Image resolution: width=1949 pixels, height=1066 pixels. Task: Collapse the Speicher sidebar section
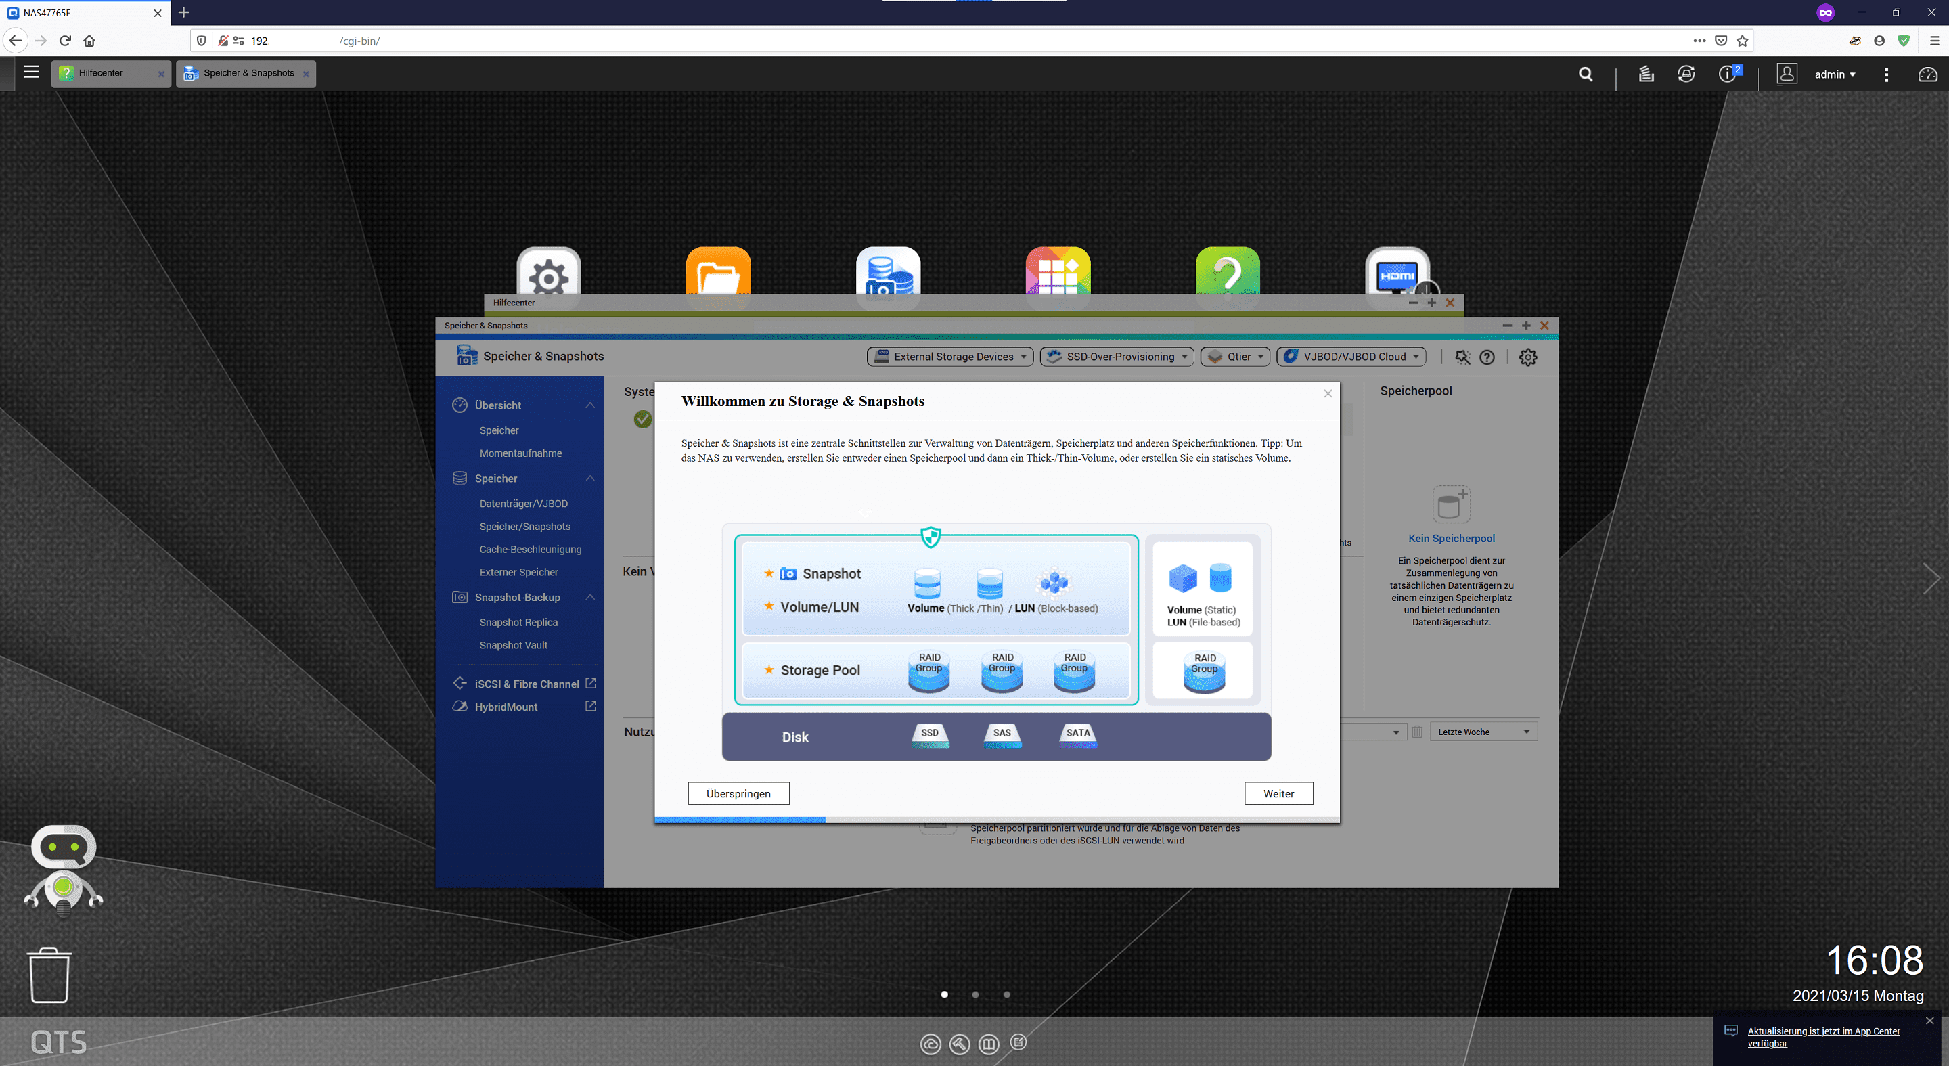coord(590,478)
